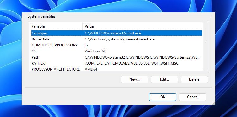Click the system variables list scrollbar thumb
Image resolution: width=237 pixels, height=117 pixels.
point(205,35)
